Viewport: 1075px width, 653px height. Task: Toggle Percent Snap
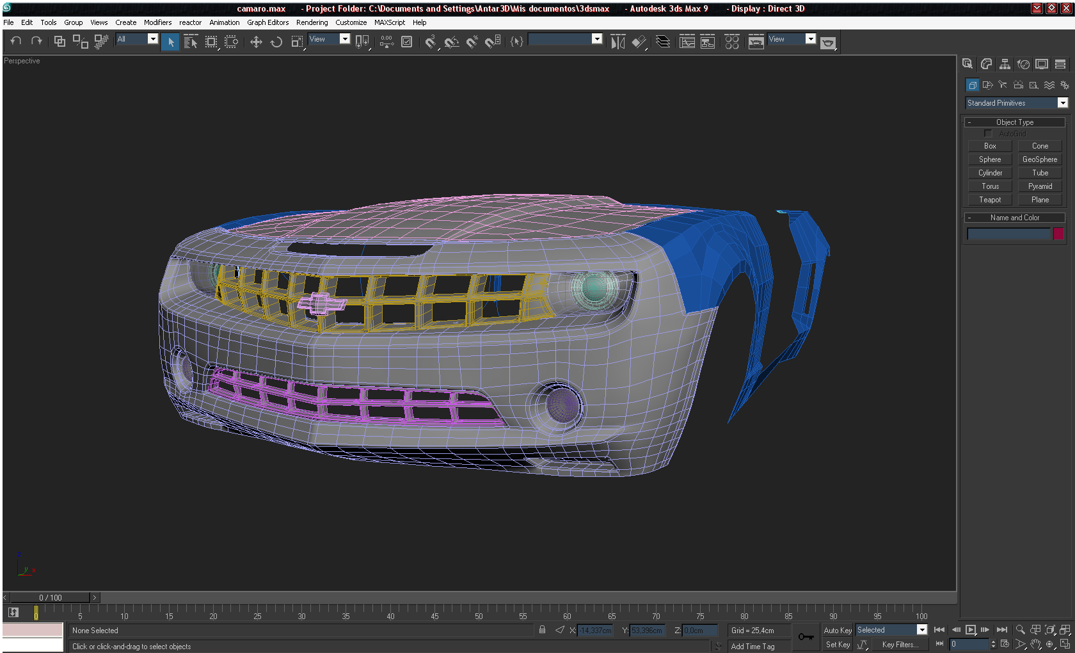[472, 42]
